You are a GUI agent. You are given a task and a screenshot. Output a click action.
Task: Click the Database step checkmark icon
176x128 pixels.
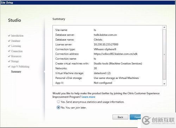point(9,41)
